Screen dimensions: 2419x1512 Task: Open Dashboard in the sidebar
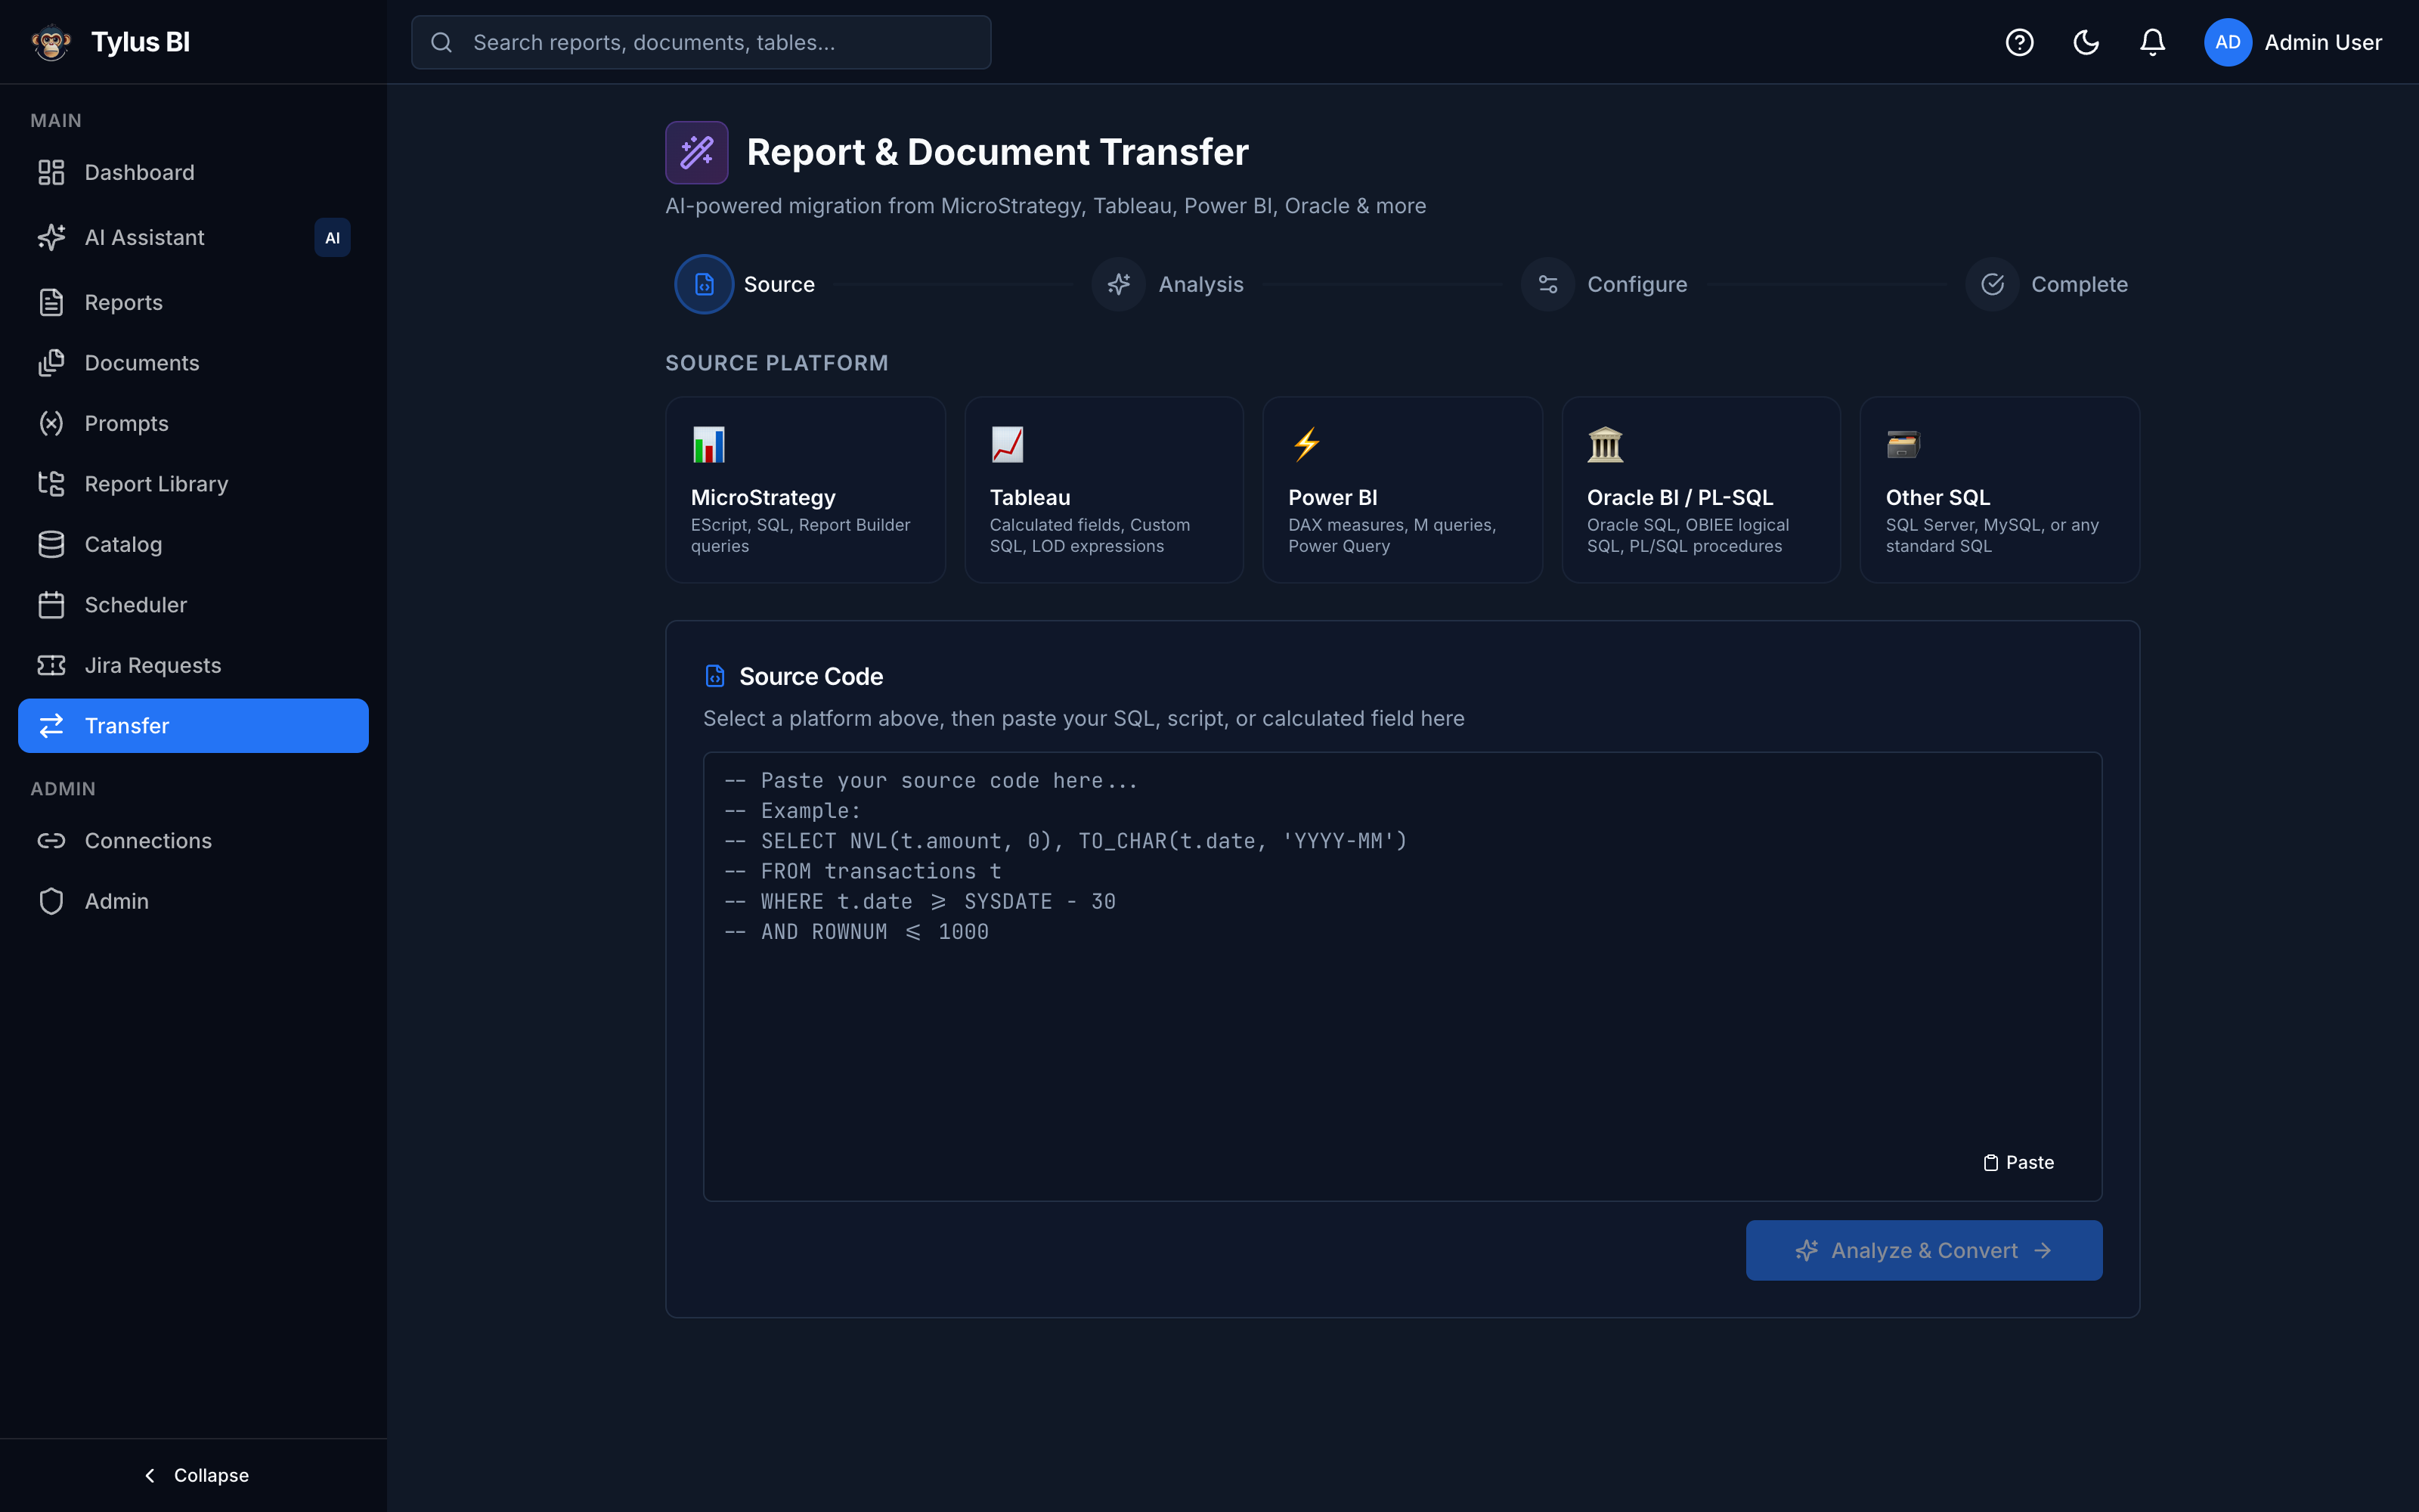point(193,172)
